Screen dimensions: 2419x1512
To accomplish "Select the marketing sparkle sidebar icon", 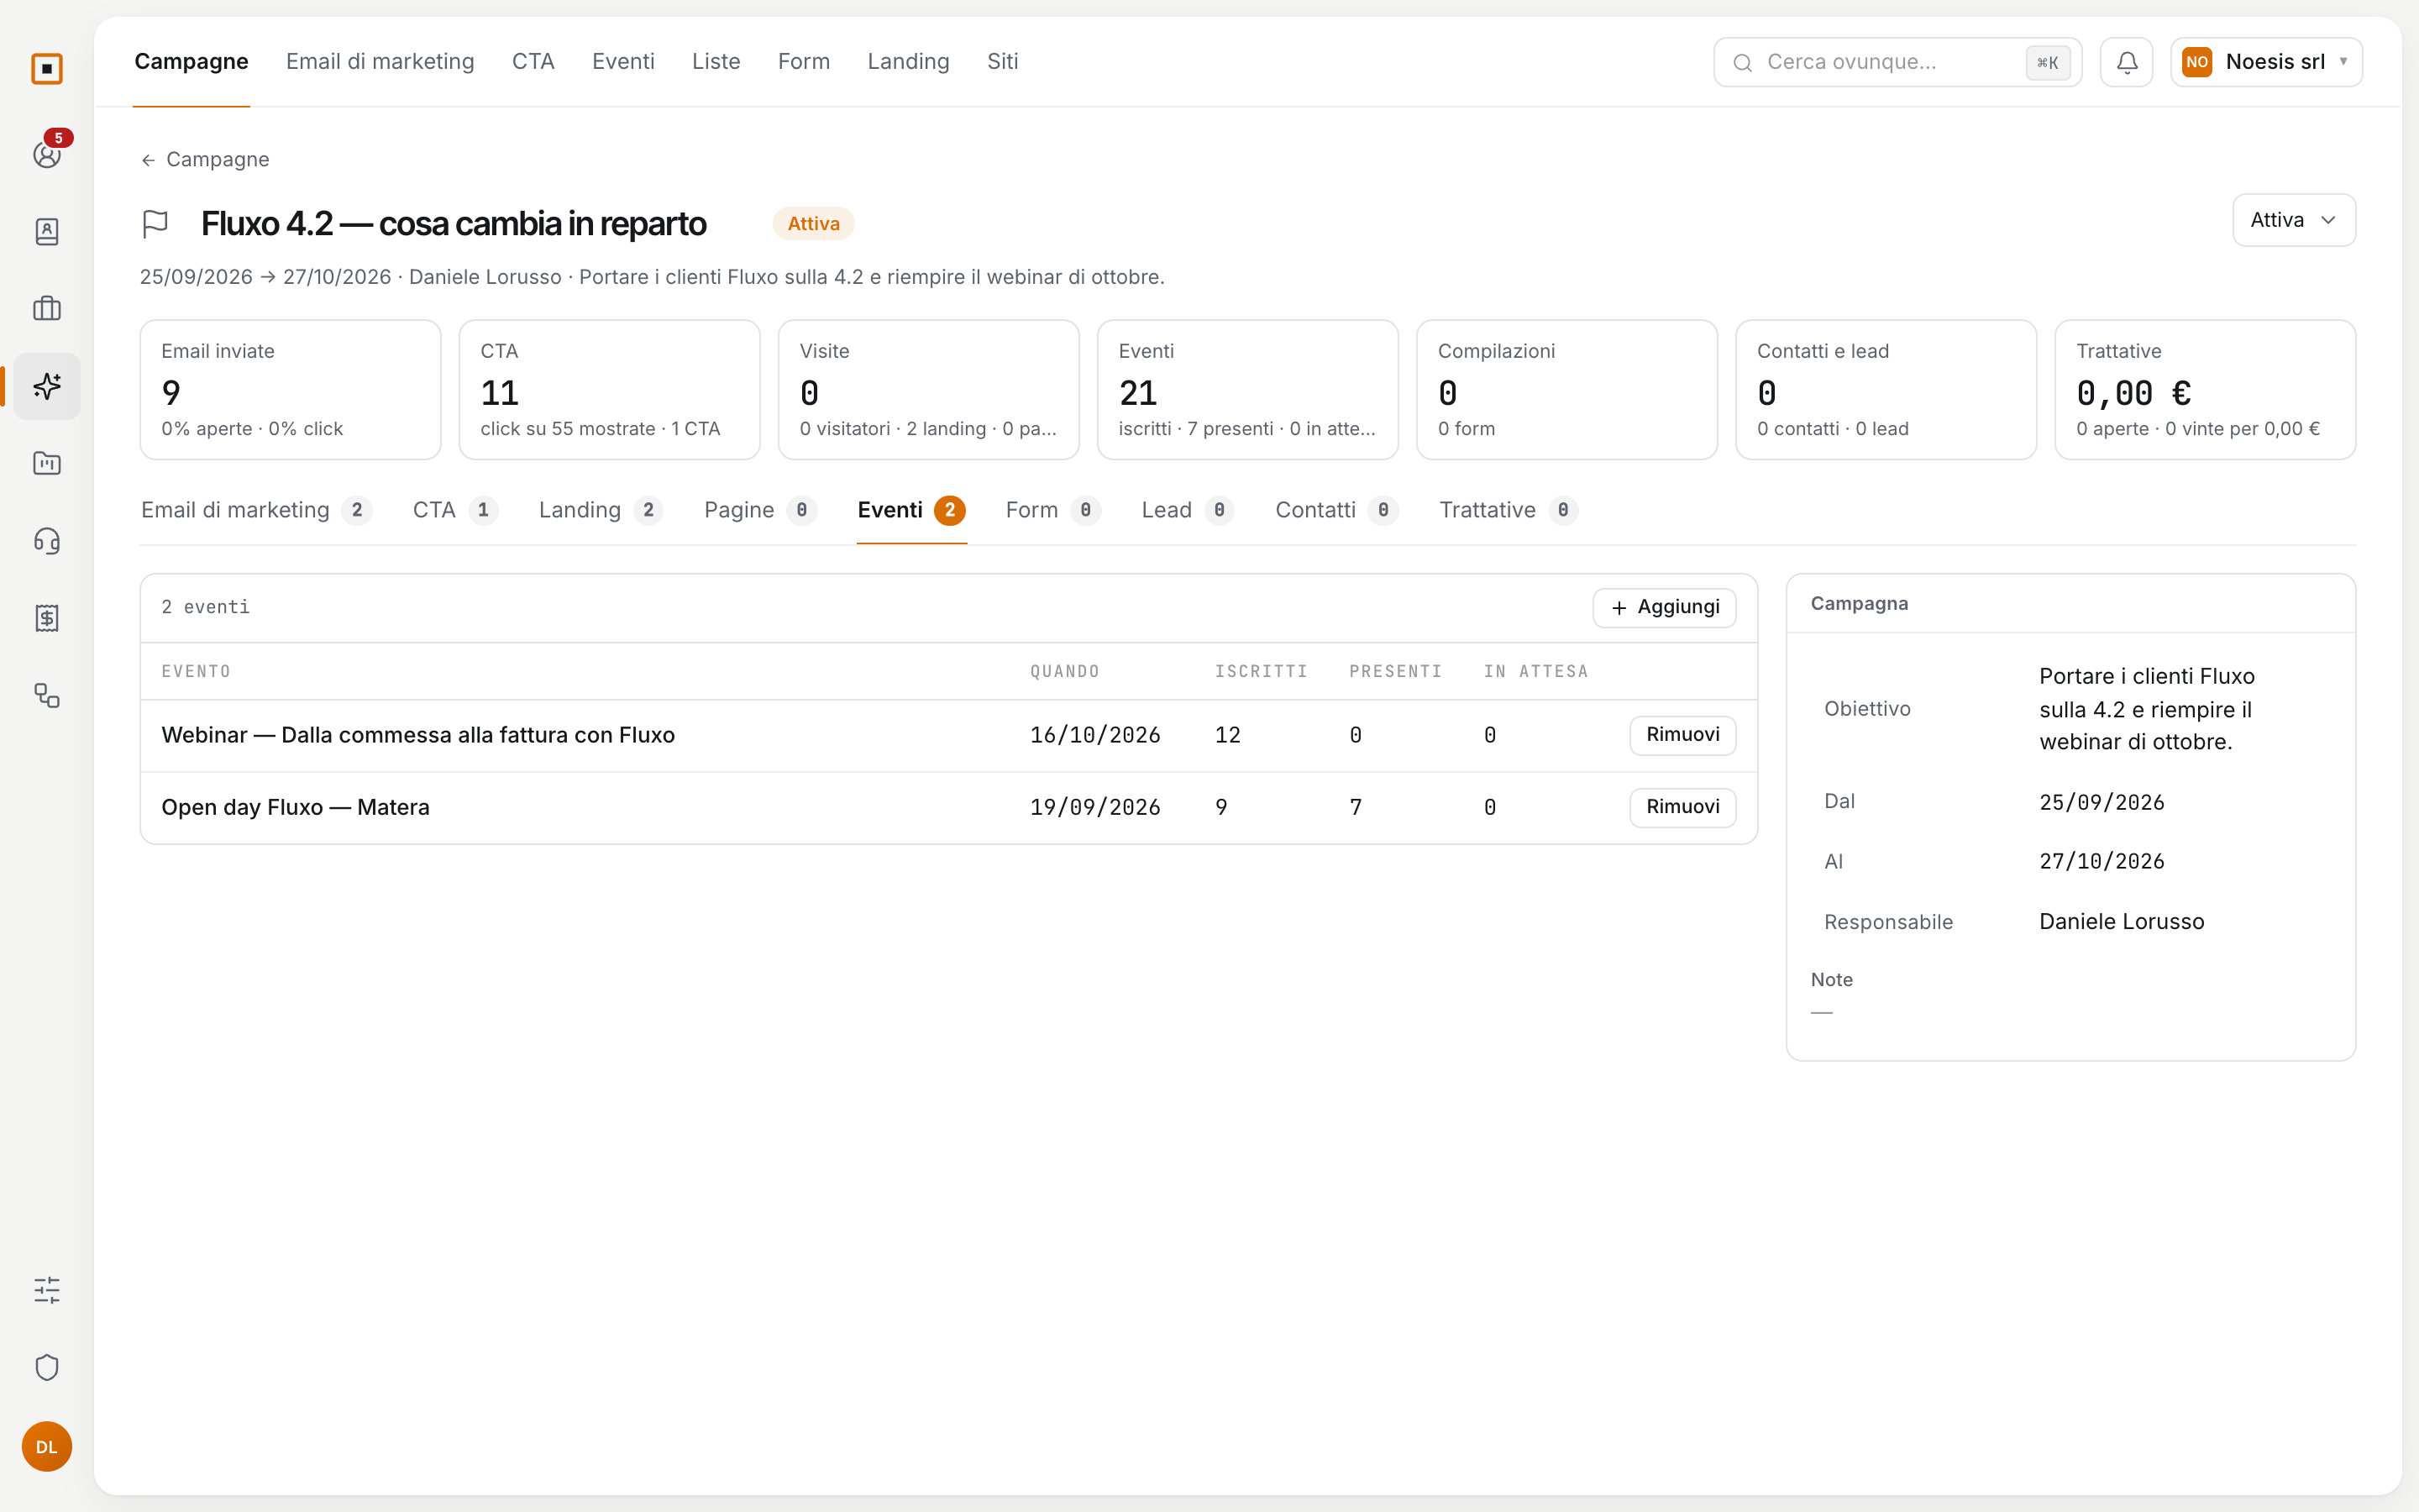I will tap(47, 386).
